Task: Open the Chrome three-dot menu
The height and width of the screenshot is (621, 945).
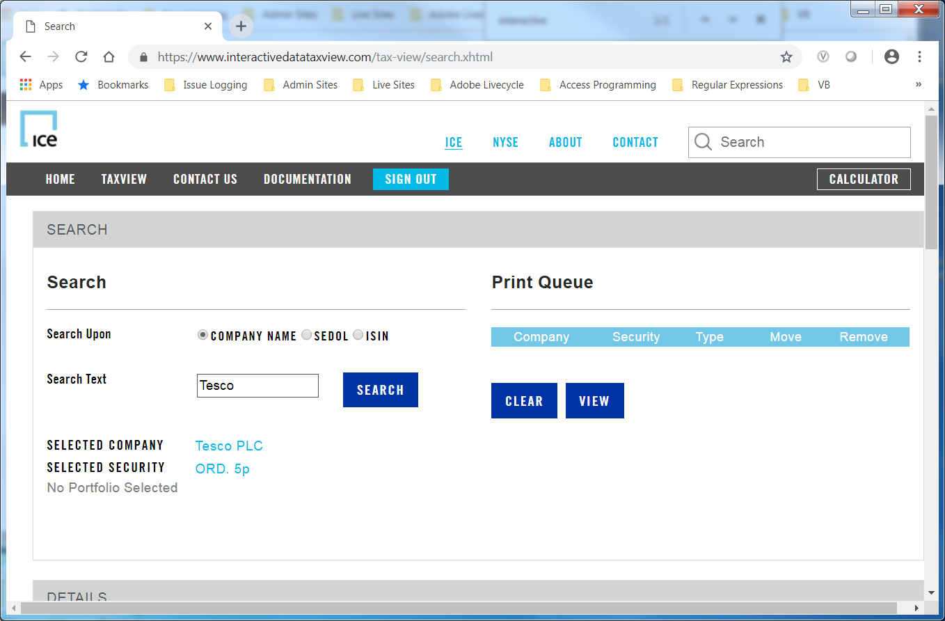Action: [x=919, y=57]
